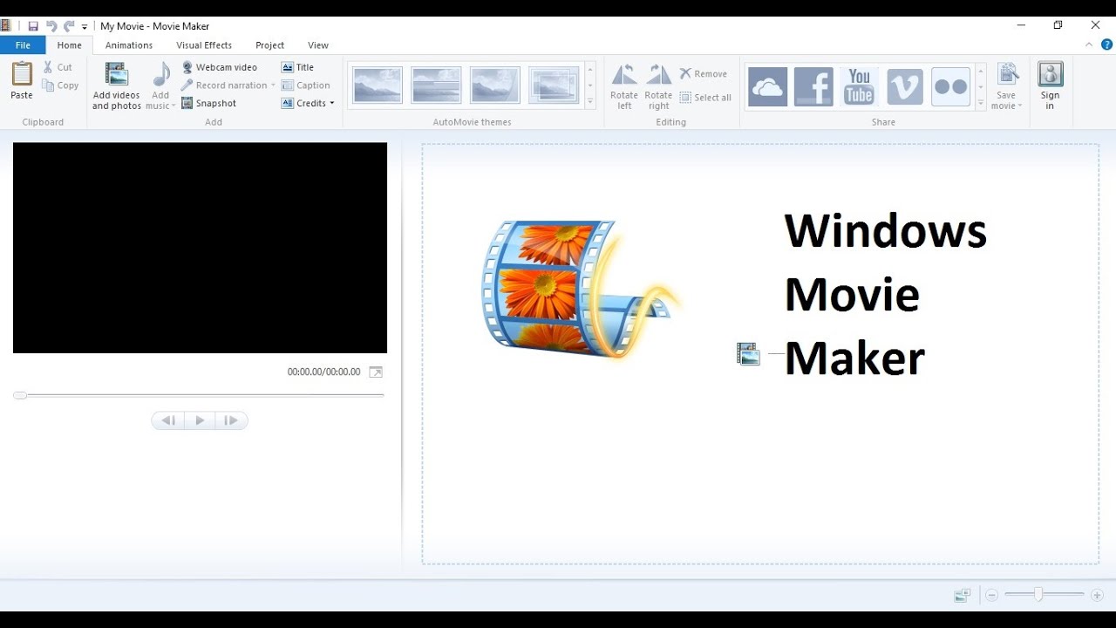Take a Snapshot

click(209, 103)
